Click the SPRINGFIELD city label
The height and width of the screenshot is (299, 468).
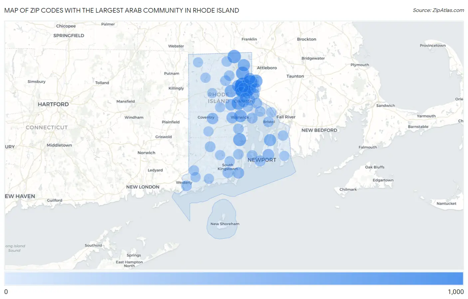(x=69, y=36)
